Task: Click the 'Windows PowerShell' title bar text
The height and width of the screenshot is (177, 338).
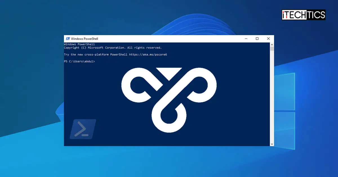Action: (84, 39)
